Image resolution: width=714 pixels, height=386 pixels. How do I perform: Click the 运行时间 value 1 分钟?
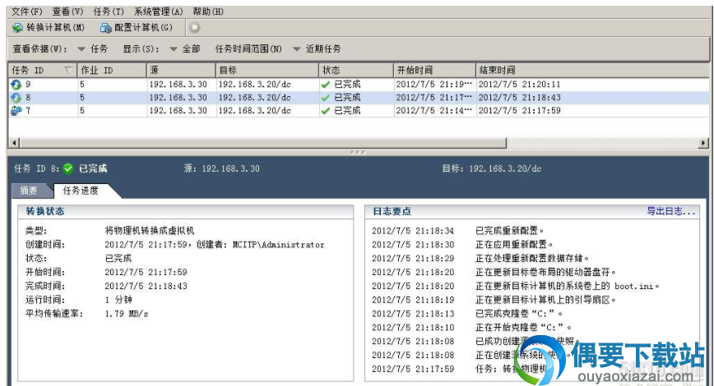pos(118,300)
